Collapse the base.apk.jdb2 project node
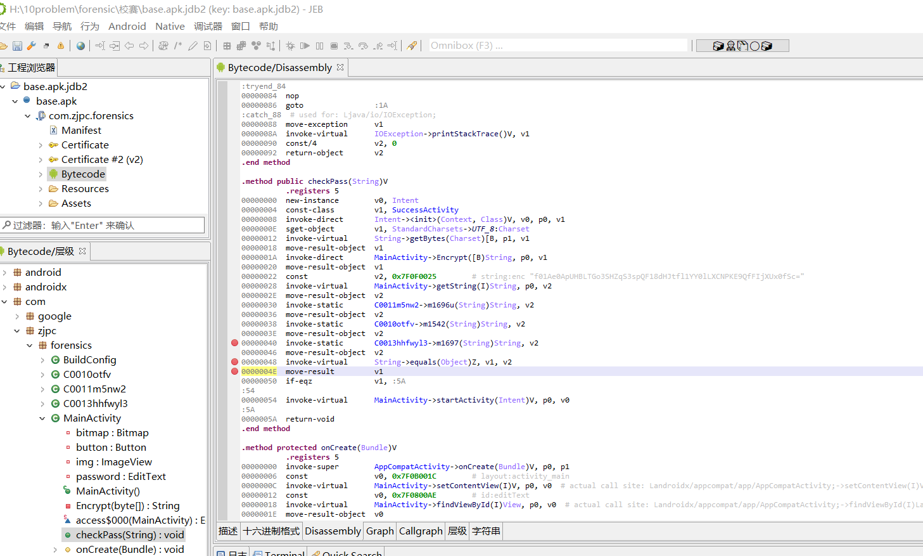923x556 pixels. [x=3, y=86]
